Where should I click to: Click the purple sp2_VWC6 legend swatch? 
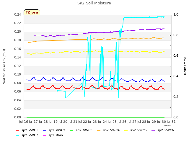[153, 130]
